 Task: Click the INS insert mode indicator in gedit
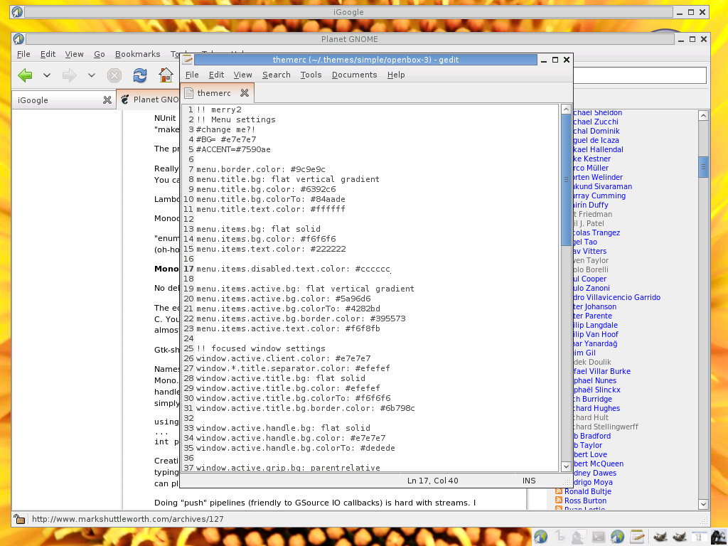(529, 481)
